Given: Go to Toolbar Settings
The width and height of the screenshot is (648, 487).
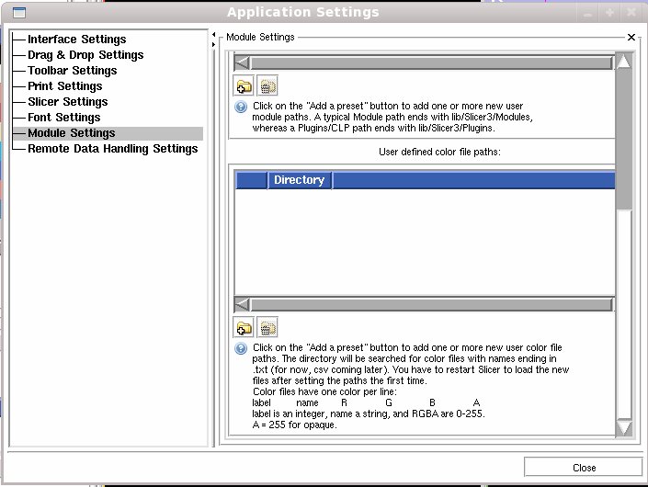Looking at the screenshot, I should 72,71.
